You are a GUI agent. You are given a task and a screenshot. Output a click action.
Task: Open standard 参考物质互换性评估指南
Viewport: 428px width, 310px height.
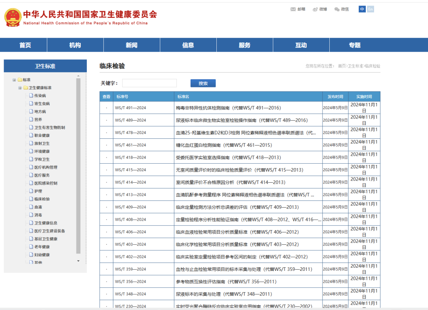226,282
